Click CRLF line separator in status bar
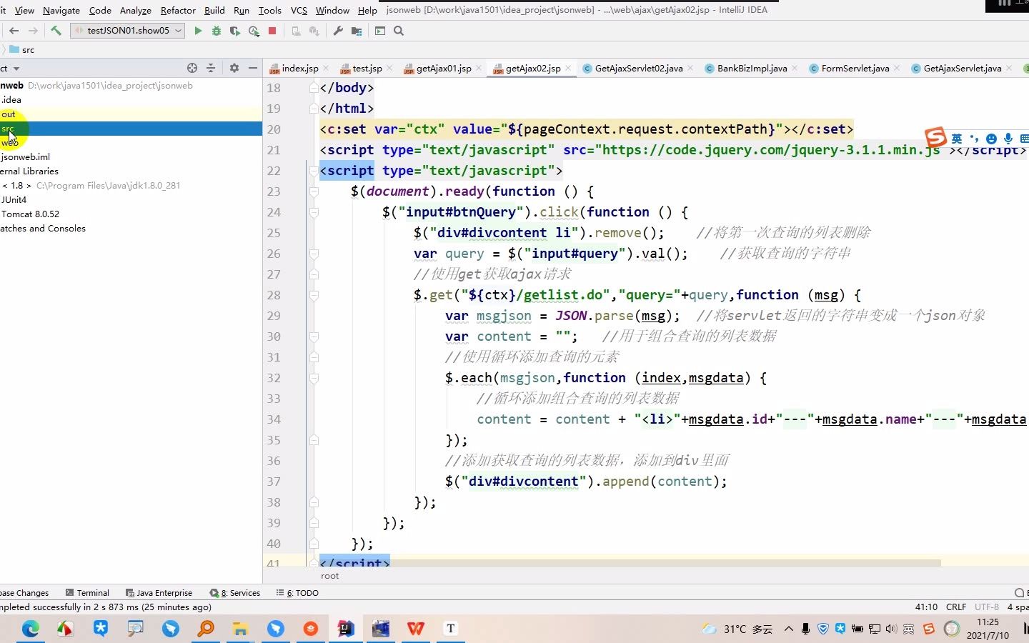The height and width of the screenshot is (643, 1029). tap(956, 607)
